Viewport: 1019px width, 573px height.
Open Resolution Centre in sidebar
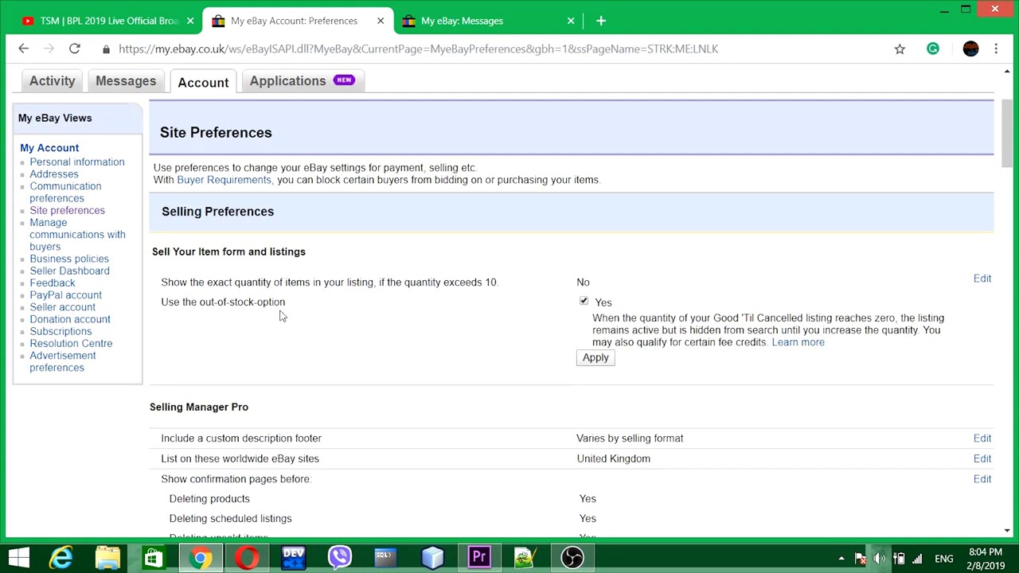[x=71, y=344]
